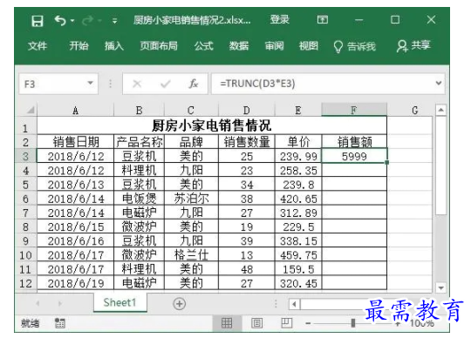Open the undo history dropdown arrow
Viewport: 471px width, 338px height.
pos(72,21)
